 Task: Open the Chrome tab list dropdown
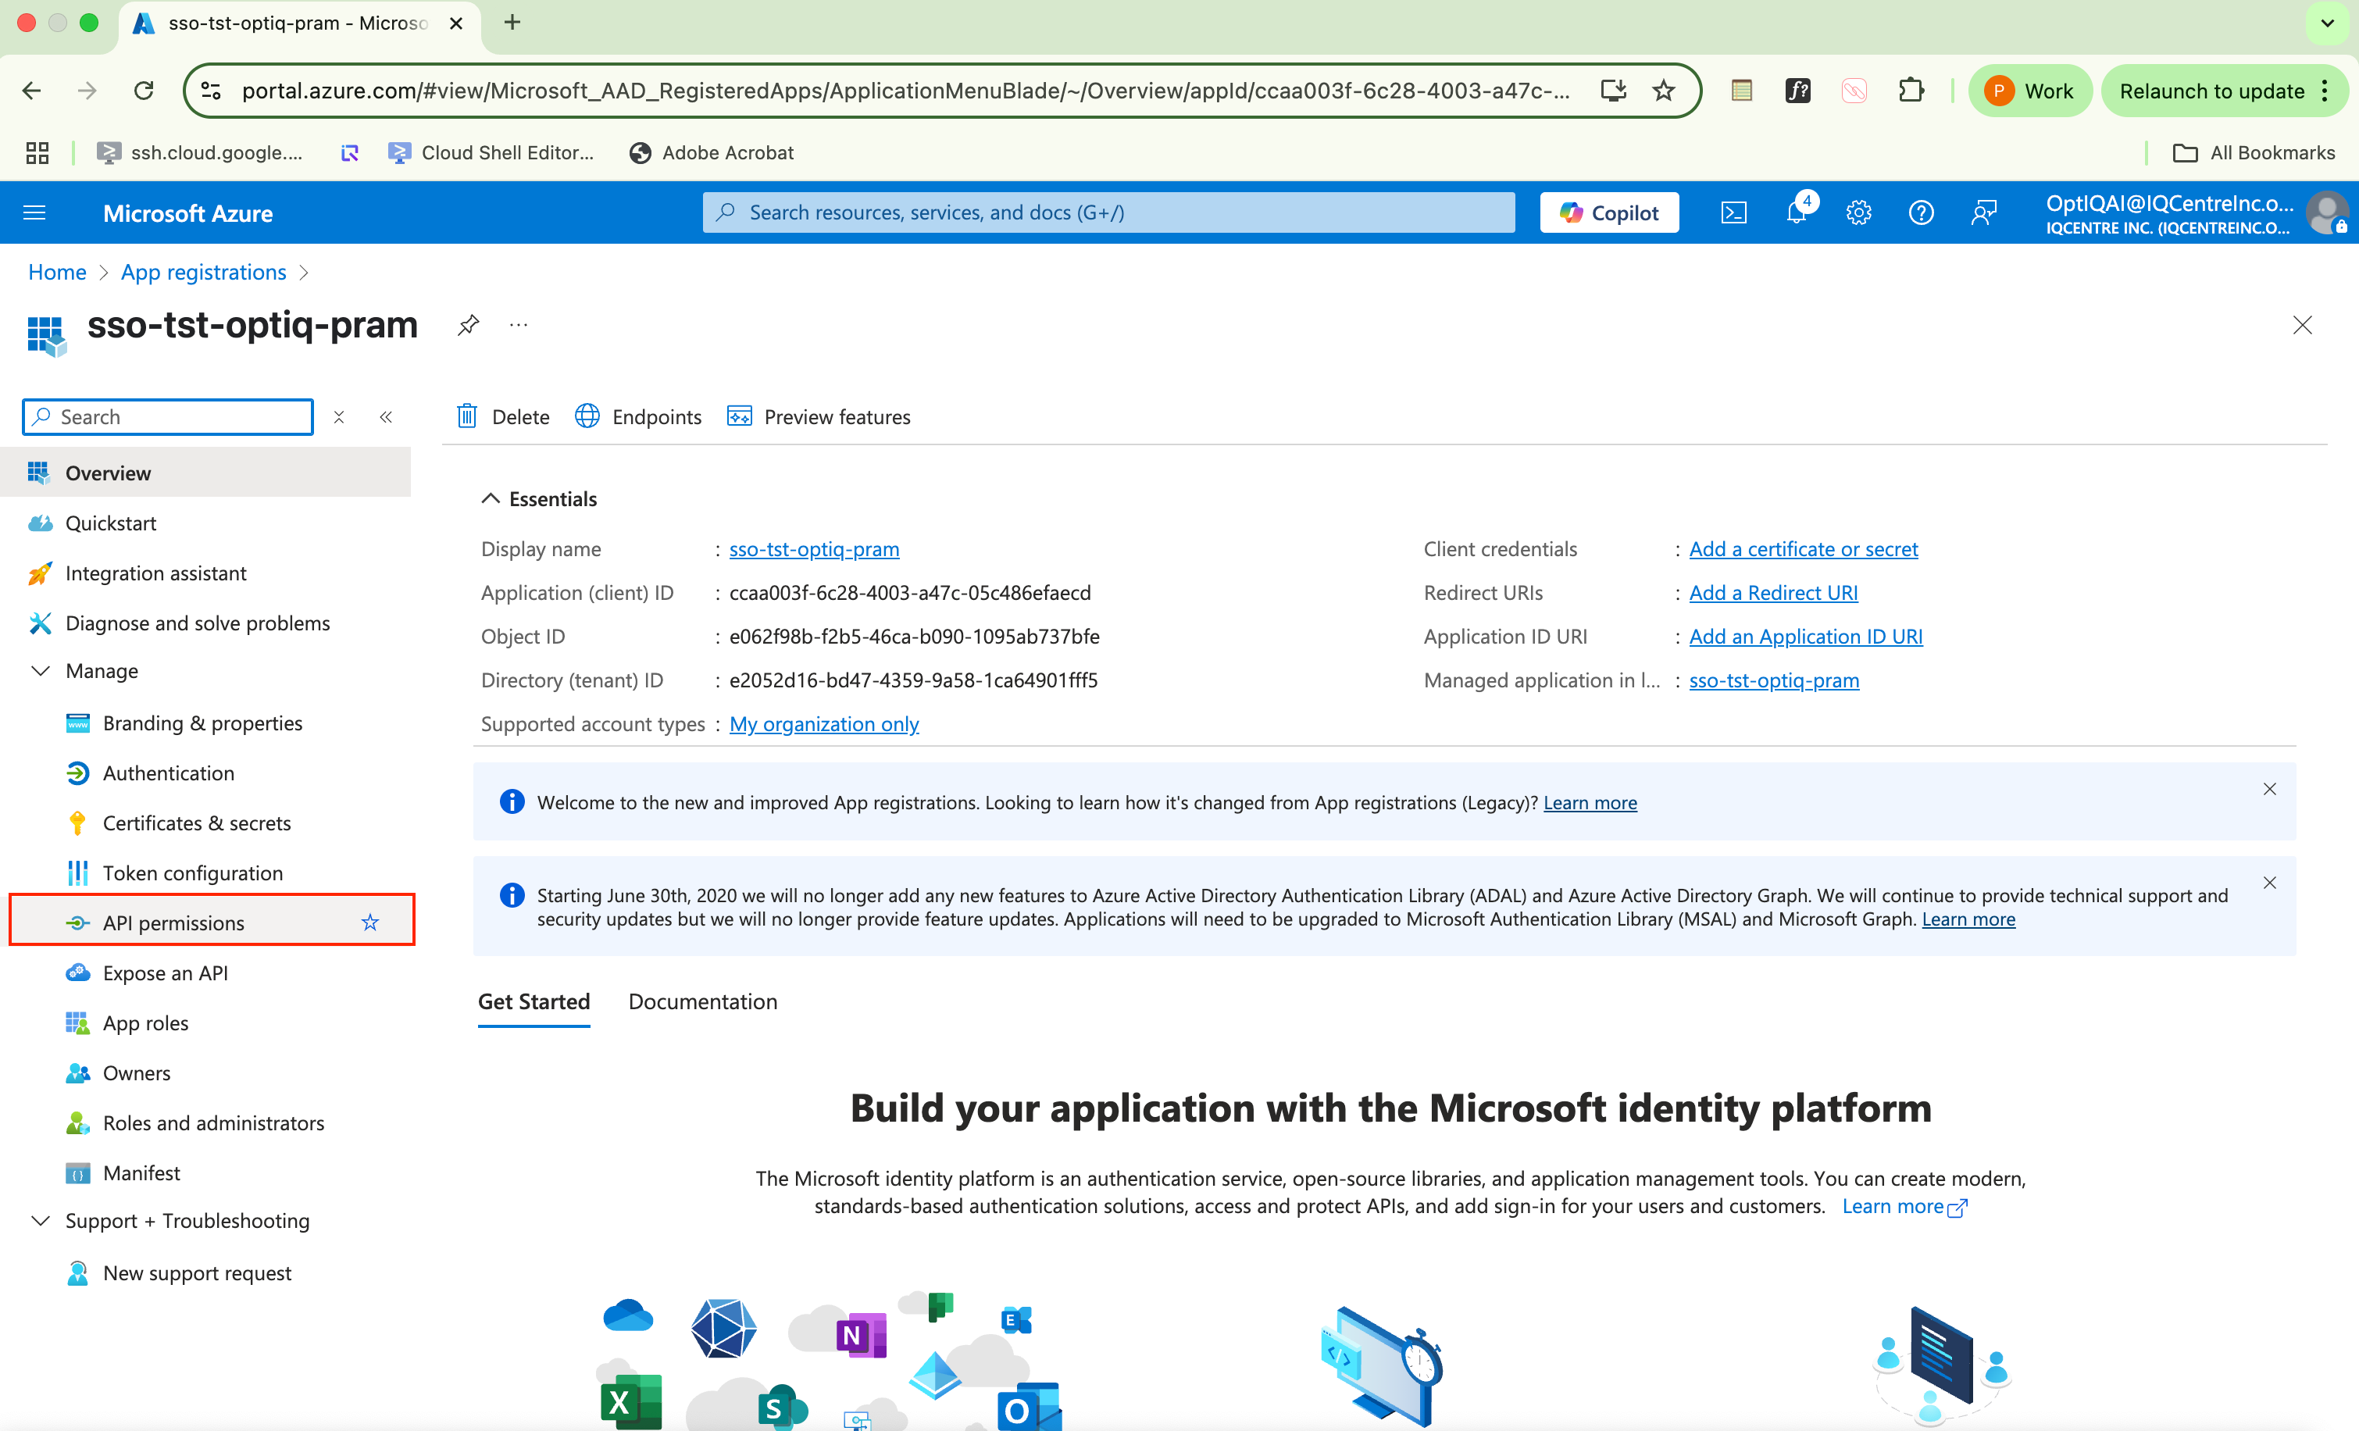click(2328, 23)
